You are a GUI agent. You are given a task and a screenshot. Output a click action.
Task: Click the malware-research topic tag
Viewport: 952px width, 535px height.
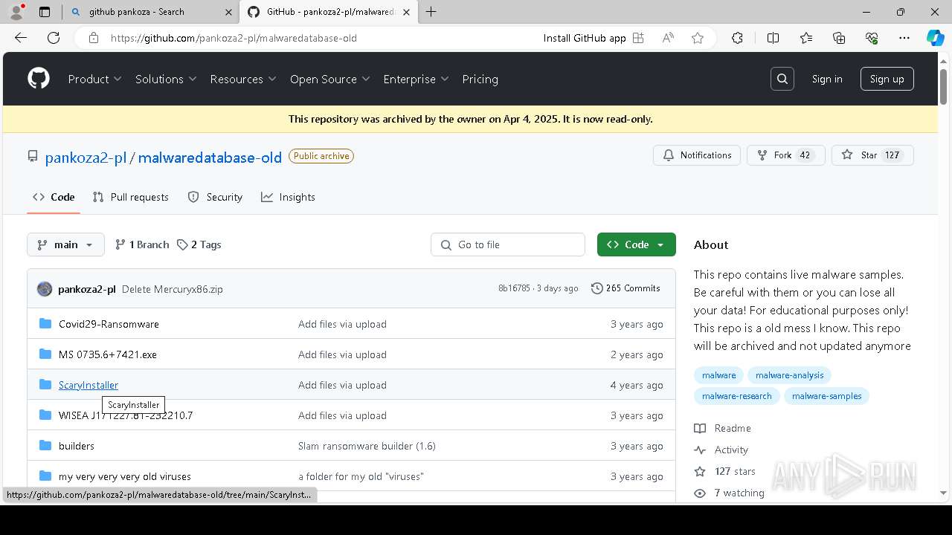pyautogui.click(x=736, y=396)
